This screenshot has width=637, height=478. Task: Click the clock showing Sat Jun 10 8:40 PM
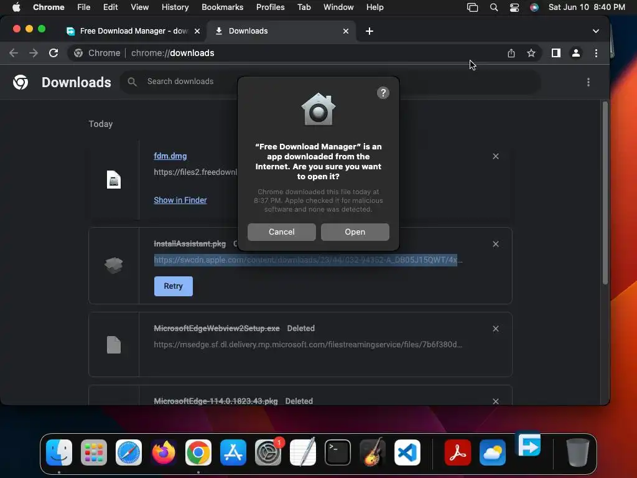pyautogui.click(x=587, y=7)
